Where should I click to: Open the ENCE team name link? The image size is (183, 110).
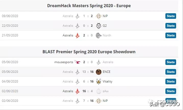click(107, 72)
